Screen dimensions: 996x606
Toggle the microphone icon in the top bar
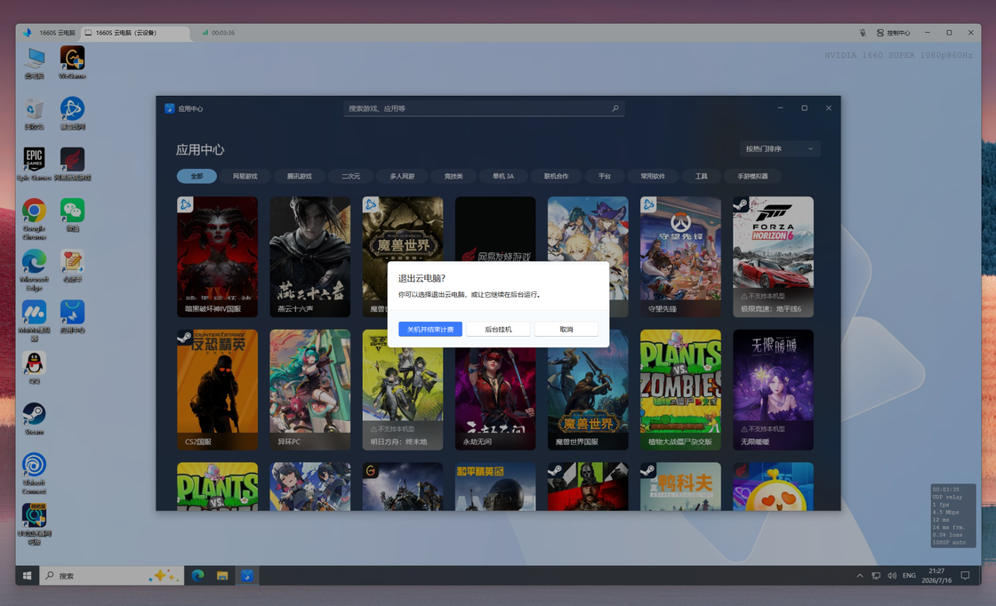(862, 32)
